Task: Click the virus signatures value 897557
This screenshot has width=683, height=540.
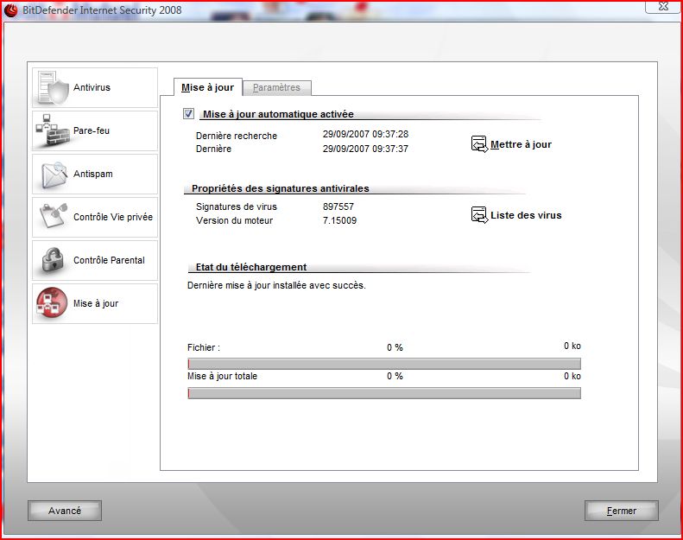Action: coord(338,206)
